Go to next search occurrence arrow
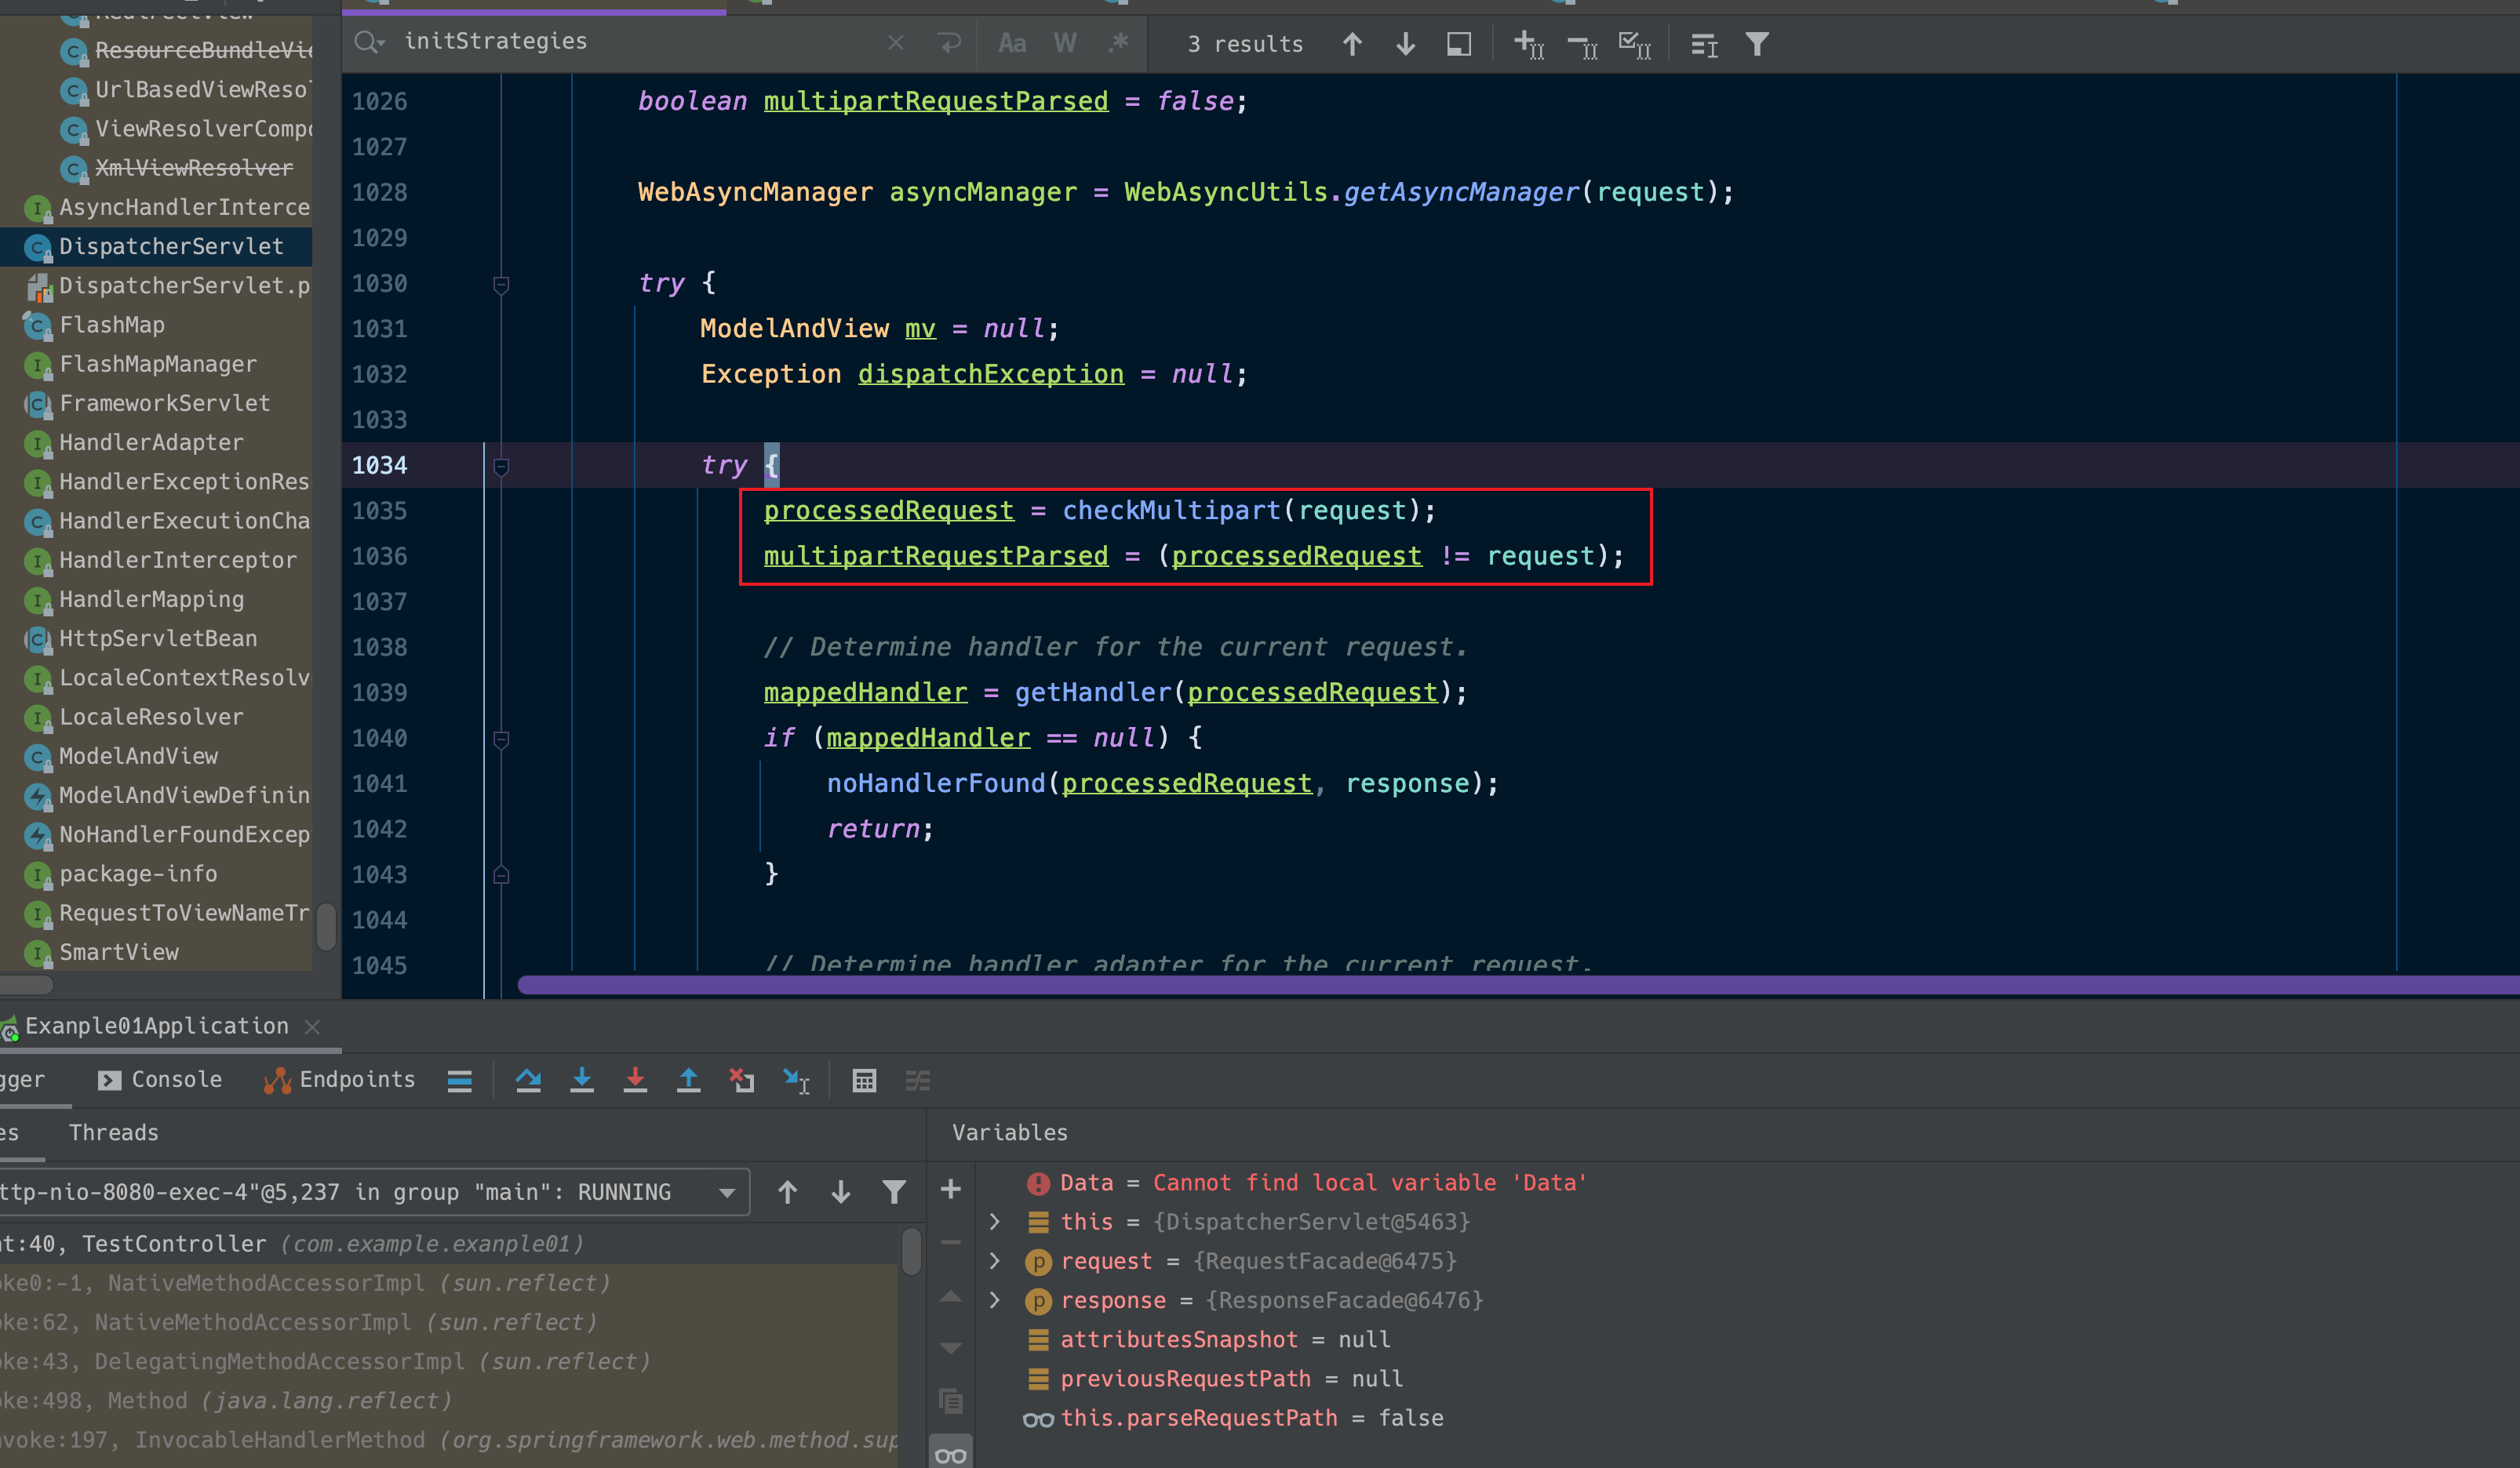This screenshot has width=2520, height=1468. click(1405, 44)
